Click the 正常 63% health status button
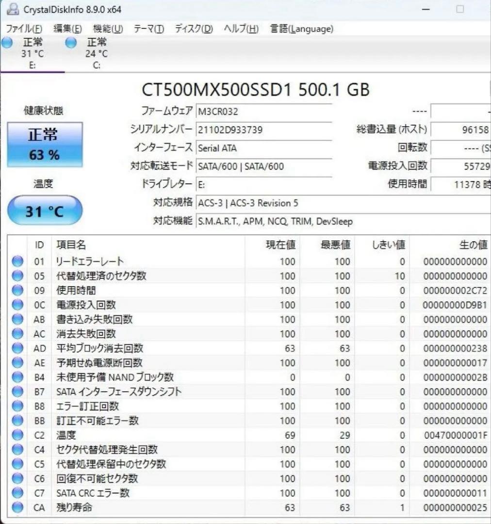 point(45,144)
